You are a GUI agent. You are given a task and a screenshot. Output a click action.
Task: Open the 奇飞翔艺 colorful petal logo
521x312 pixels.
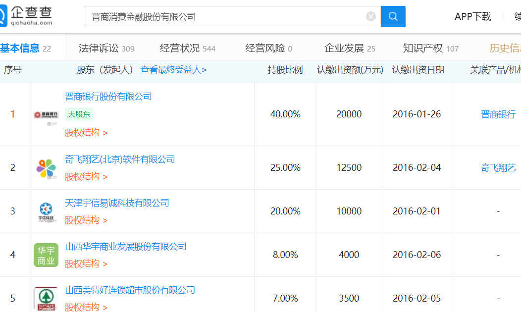(x=46, y=168)
